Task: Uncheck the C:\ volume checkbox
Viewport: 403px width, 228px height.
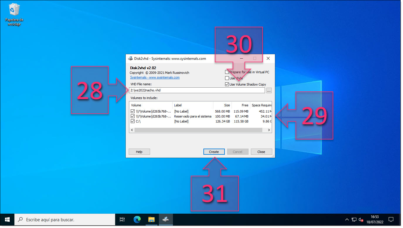Action: point(133,121)
